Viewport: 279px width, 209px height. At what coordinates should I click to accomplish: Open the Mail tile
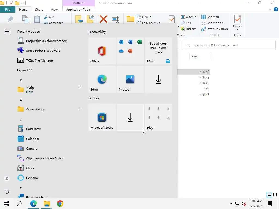coord(158,51)
